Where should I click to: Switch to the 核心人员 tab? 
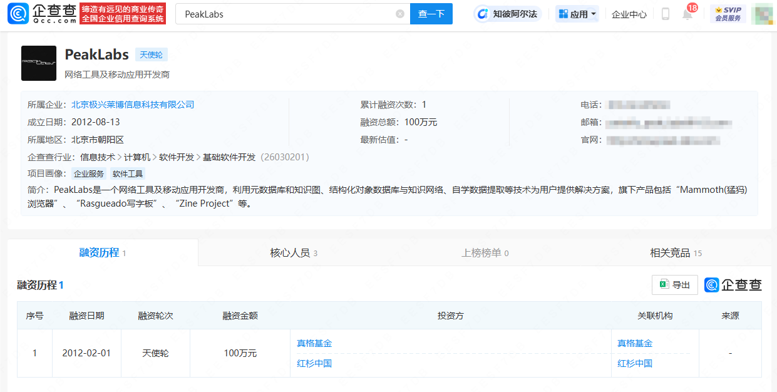pyautogui.click(x=294, y=253)
